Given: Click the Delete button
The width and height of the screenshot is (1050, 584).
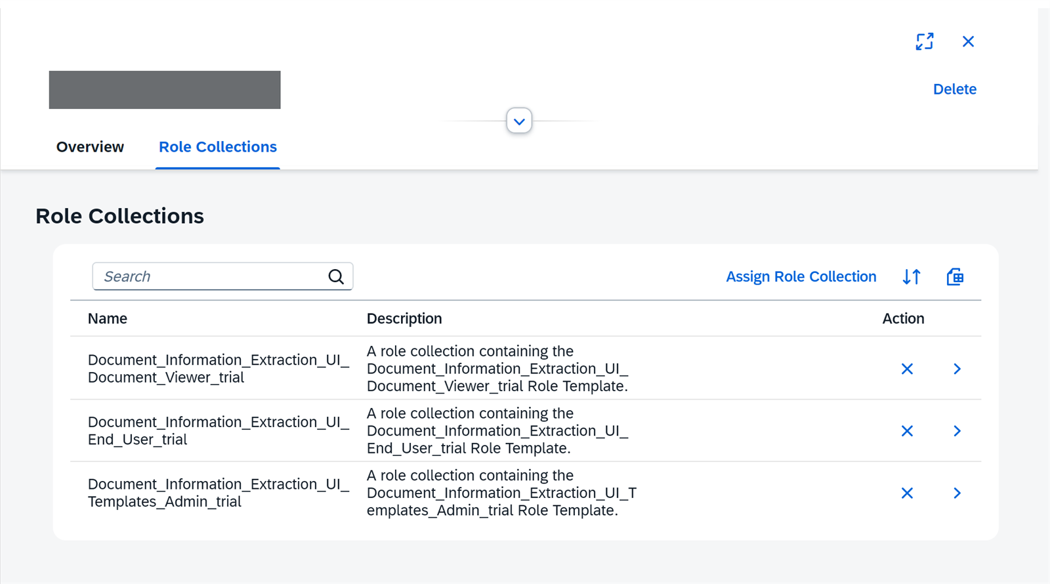Looking at the screenshot, I should coord(954,89).
